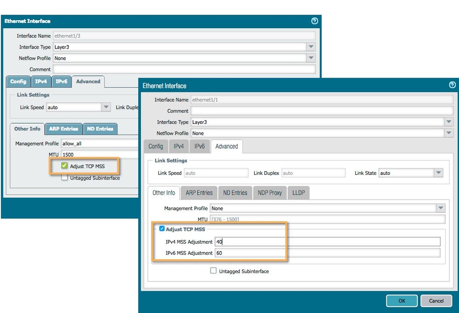Image resolution: width=459 pixels, height=313 pixels.
Task: Open ND Entries tab in front dialog
Action: (235, 193)
